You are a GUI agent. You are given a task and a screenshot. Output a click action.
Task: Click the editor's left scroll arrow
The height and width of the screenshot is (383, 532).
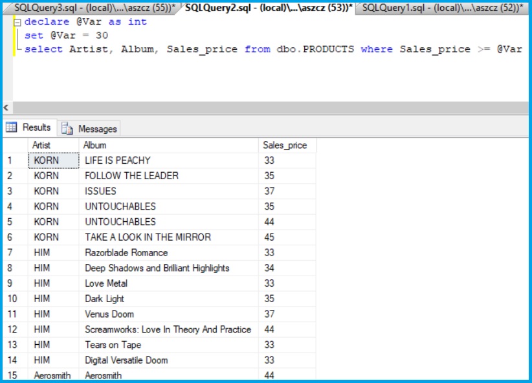click(7, 108)
